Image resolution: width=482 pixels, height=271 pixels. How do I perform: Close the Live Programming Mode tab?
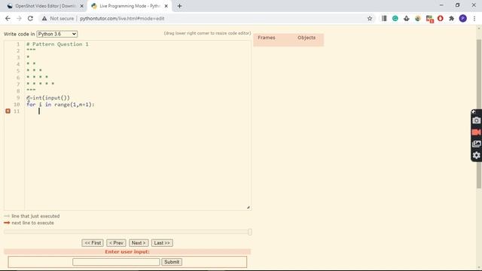tap(166, 6)
